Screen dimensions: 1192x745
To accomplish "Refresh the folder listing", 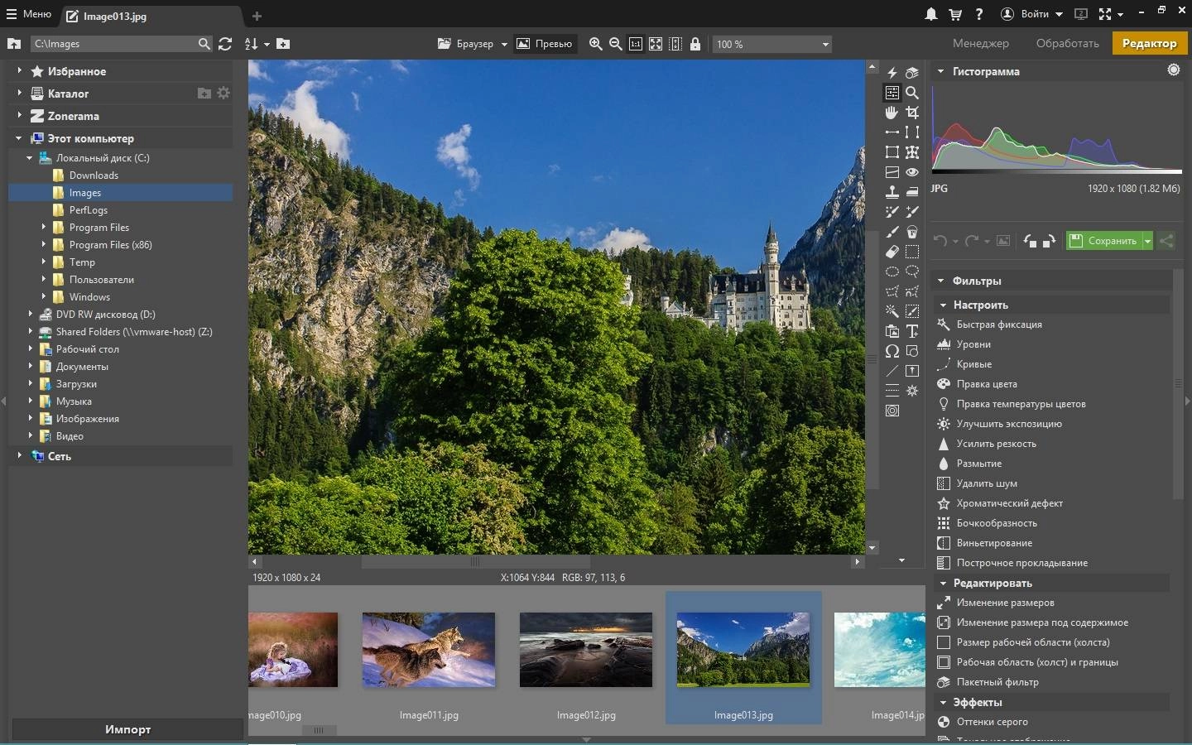I will (225, 44).
